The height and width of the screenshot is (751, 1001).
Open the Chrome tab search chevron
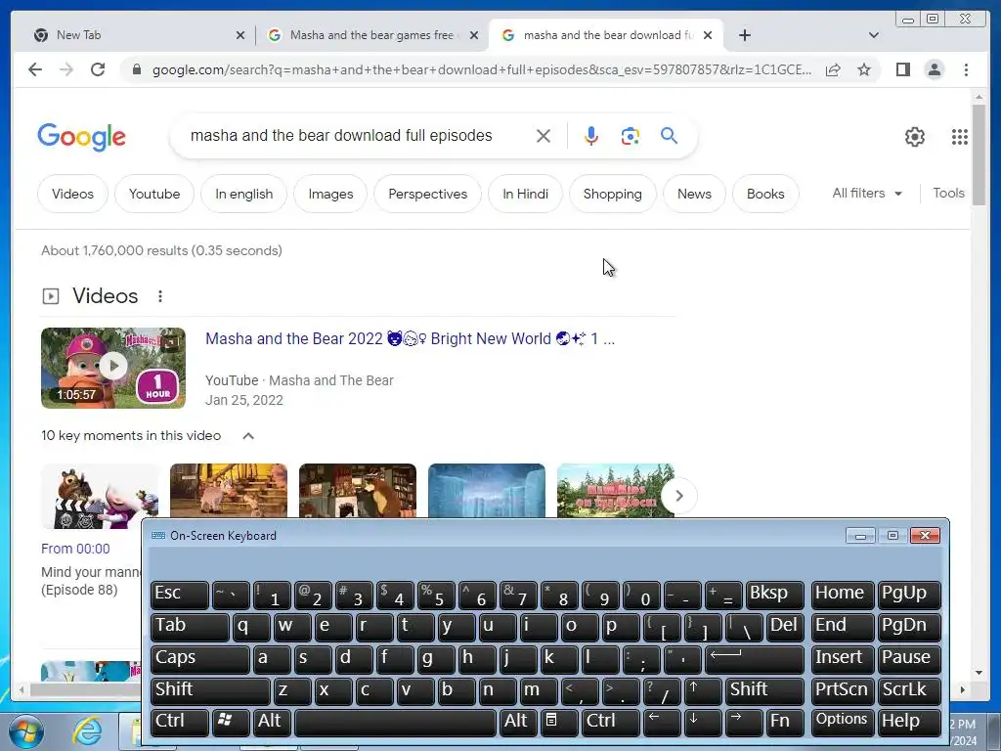coord(874,35)
